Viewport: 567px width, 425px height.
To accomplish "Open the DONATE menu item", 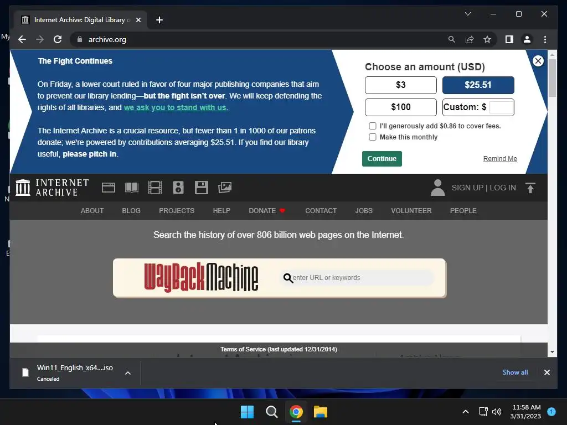I will tap(267, 211).
